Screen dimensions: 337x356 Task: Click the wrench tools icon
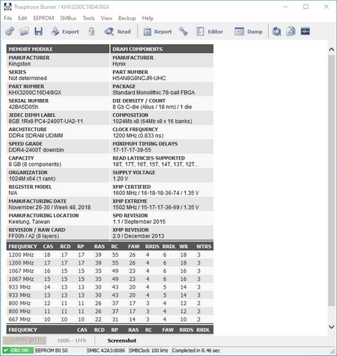183,31
